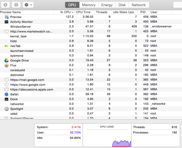Image resolution: width=182 pixels, height=148 pixels.
Task: Click the Threads 816 total
Action: [x=174, y=127]
